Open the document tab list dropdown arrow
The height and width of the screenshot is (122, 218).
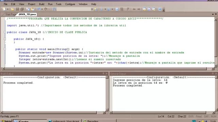coord(213,14)
